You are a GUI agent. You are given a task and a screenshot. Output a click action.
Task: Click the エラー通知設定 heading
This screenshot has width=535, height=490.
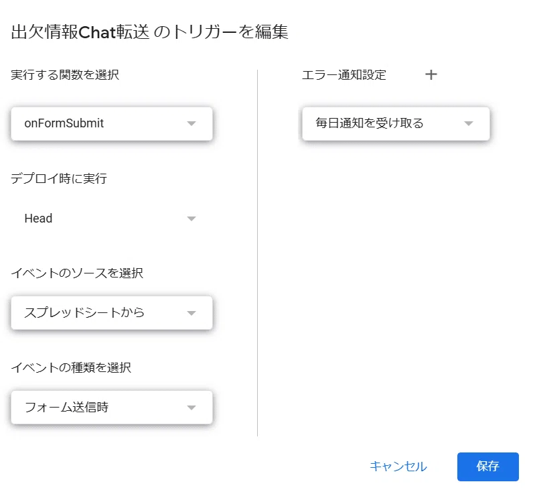click(x=344, y=75)
